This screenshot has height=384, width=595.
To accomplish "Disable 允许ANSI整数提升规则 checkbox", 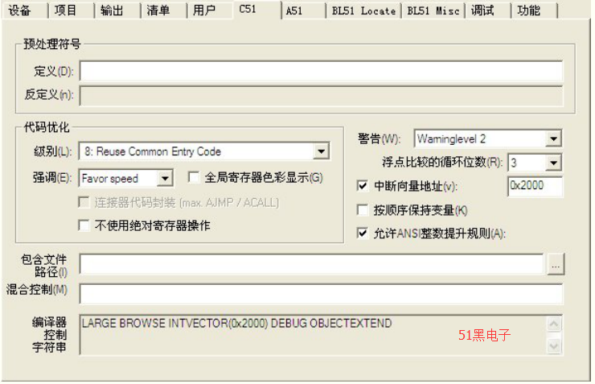I will (x=363, y=233).
